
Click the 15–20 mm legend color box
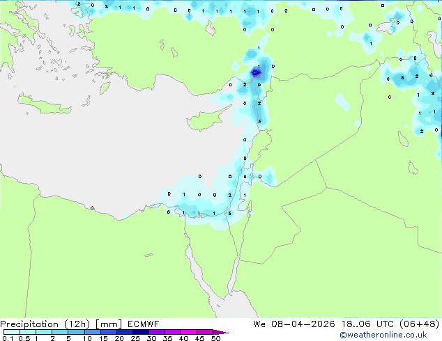109,332
